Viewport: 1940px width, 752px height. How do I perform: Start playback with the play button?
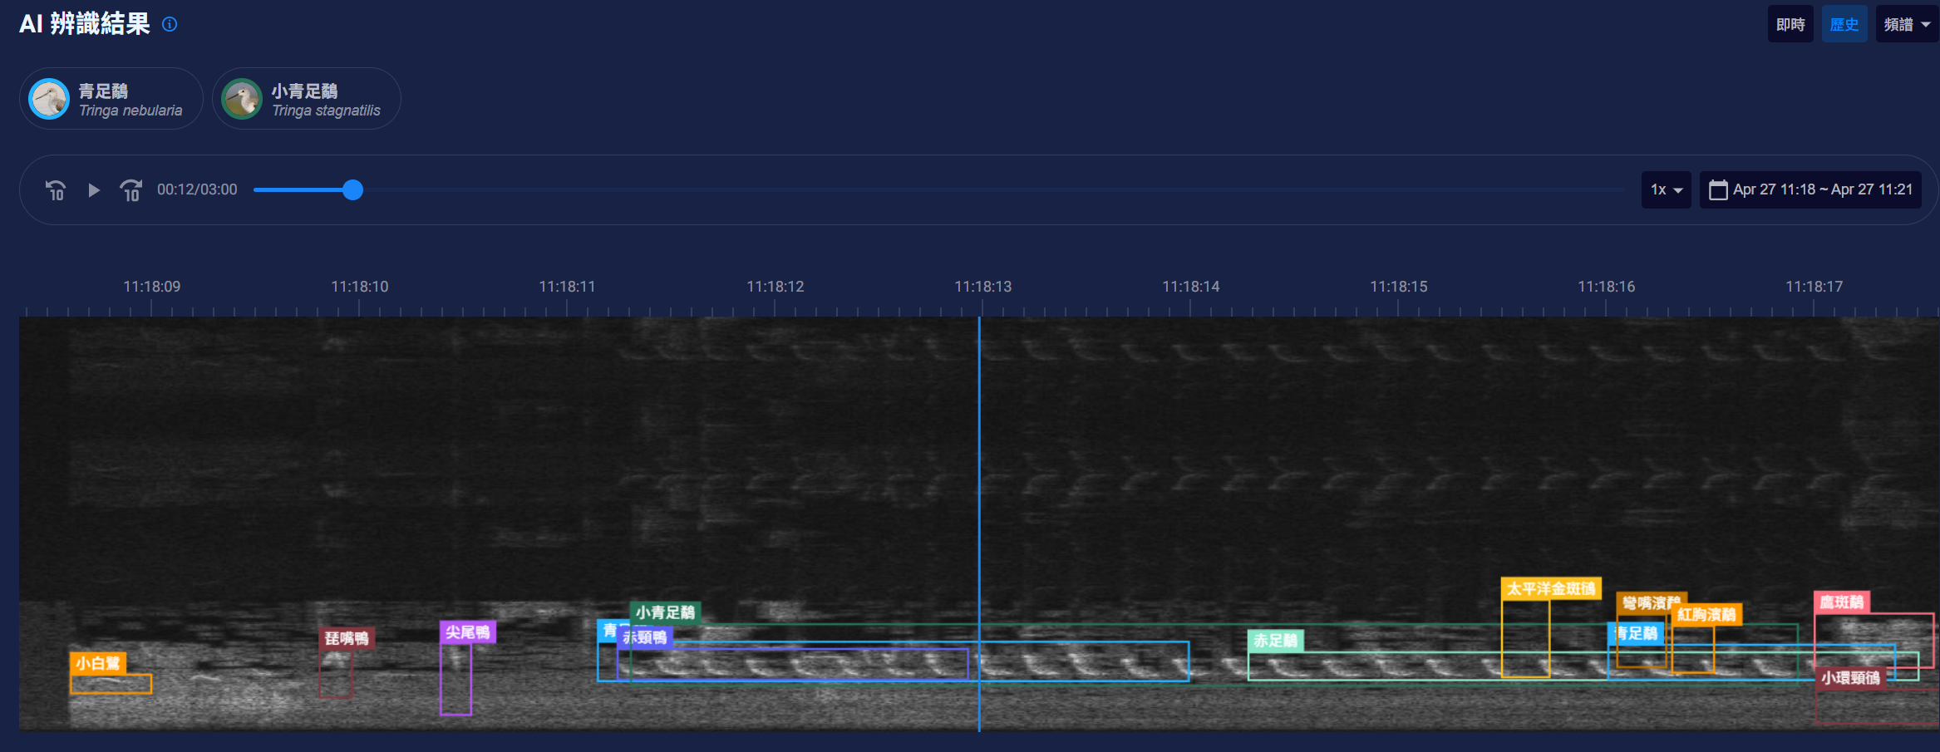(x=94, y=190)
